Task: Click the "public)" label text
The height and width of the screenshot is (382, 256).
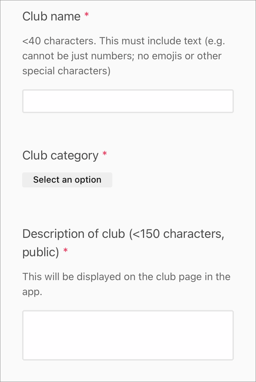Action: pos(41,252)
